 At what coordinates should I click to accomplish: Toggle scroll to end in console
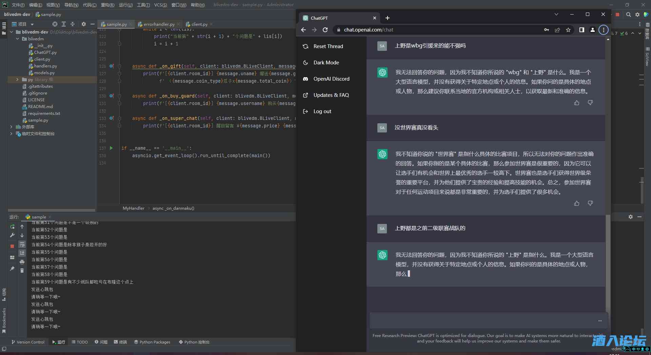click(22, 253)
